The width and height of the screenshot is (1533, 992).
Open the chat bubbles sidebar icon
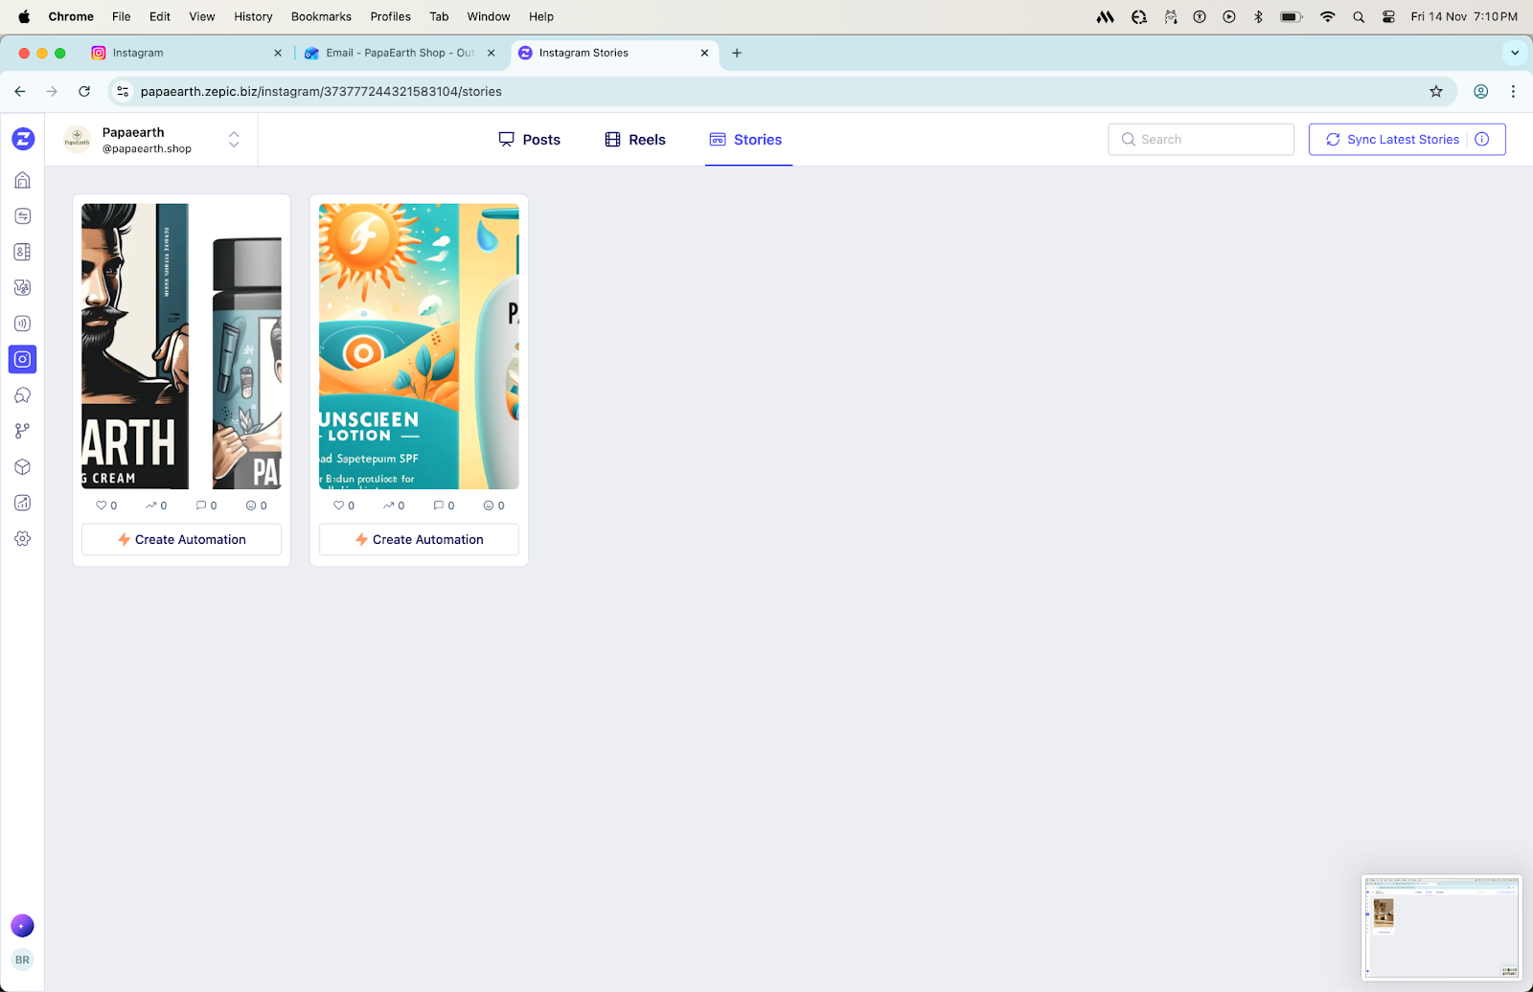point(23,395)
